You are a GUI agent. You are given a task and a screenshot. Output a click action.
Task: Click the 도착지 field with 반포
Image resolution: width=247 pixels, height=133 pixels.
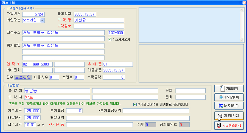click(57, 97)
